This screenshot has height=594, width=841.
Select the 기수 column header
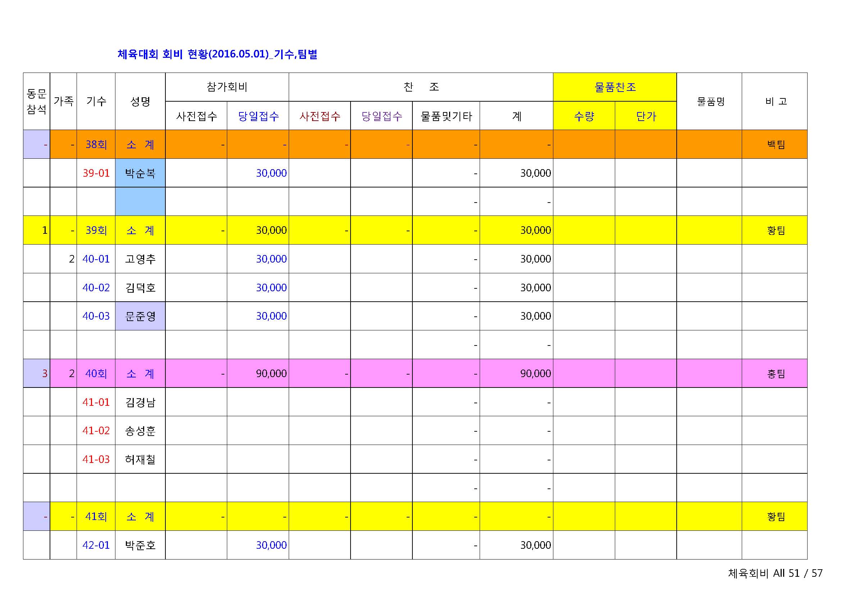coord(96,101)
